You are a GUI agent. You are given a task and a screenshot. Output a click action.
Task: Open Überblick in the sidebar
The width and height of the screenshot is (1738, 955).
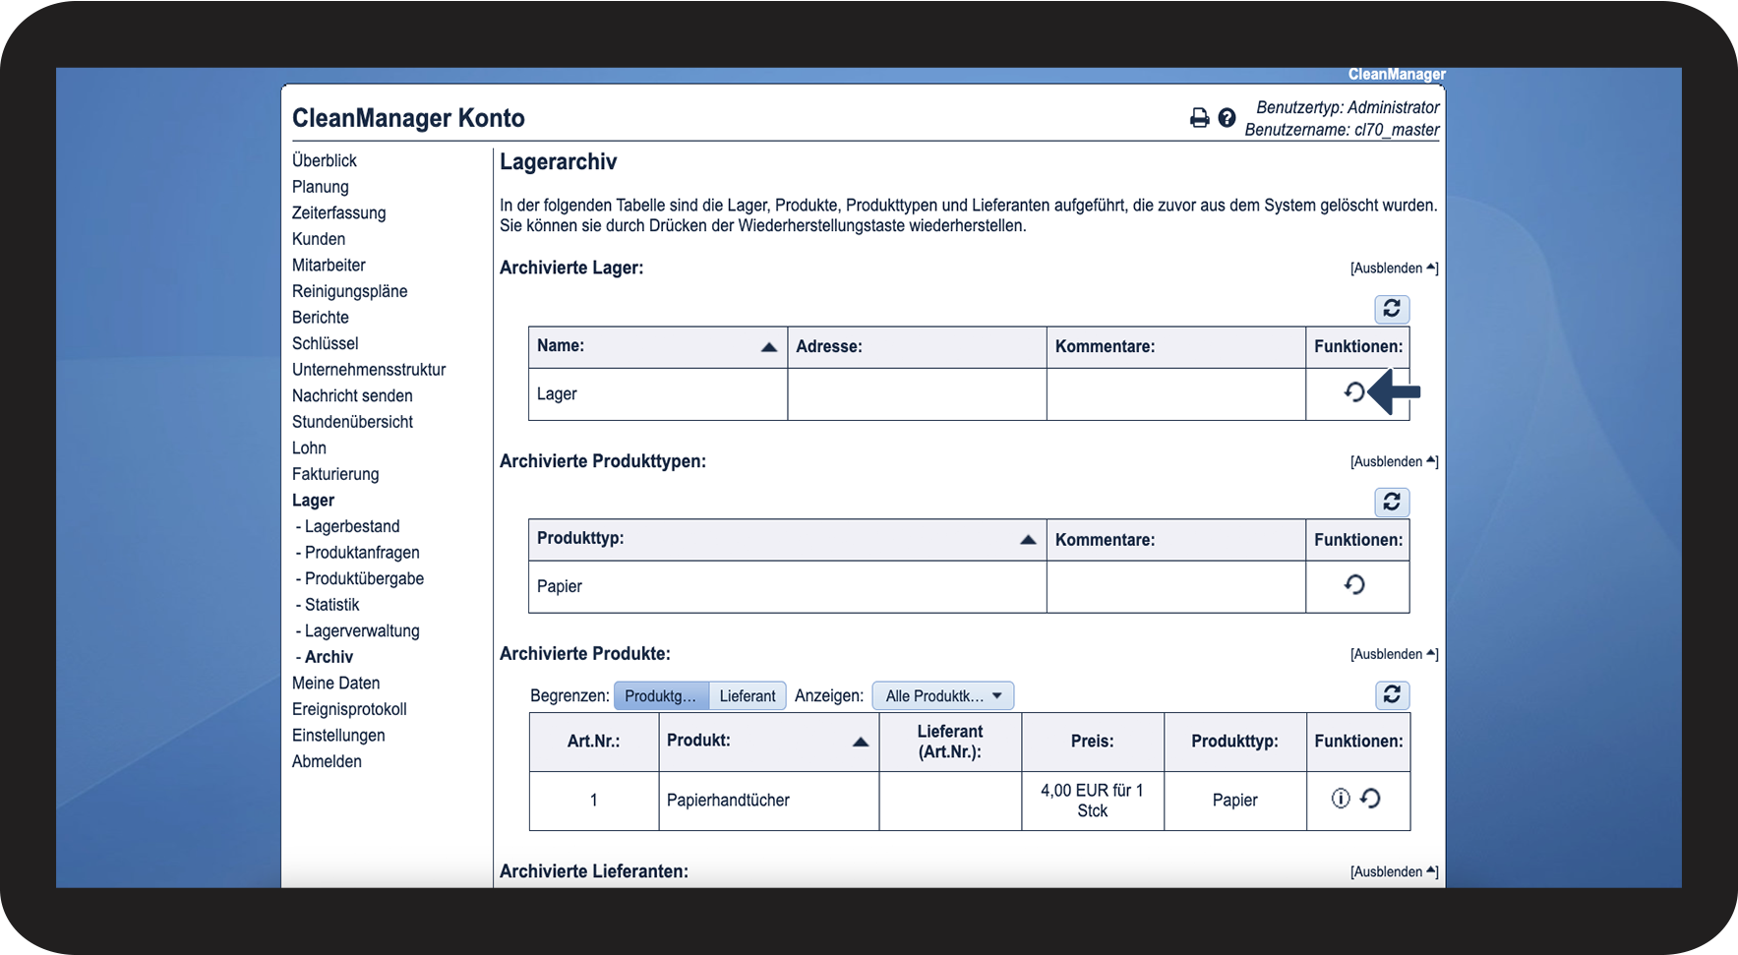(325, 160)
